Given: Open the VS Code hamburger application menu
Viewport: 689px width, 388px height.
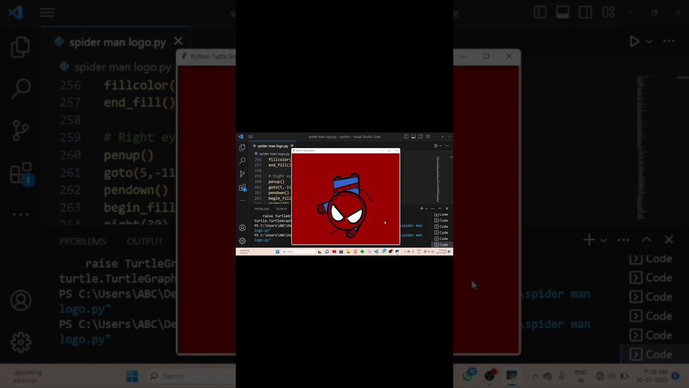Looking at the screenshot, I should point(250,137).
